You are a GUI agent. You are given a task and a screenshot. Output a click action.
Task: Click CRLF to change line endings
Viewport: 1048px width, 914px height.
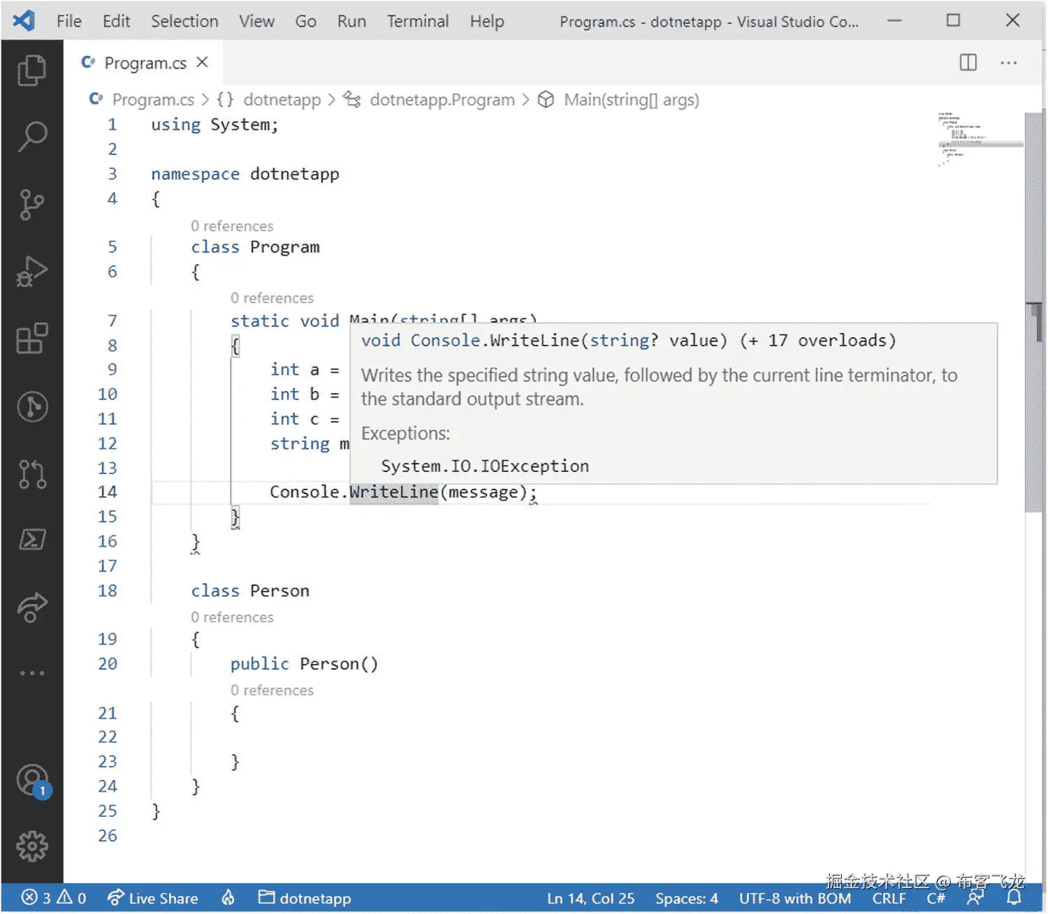pyautogui.click(x=889, y=899)
